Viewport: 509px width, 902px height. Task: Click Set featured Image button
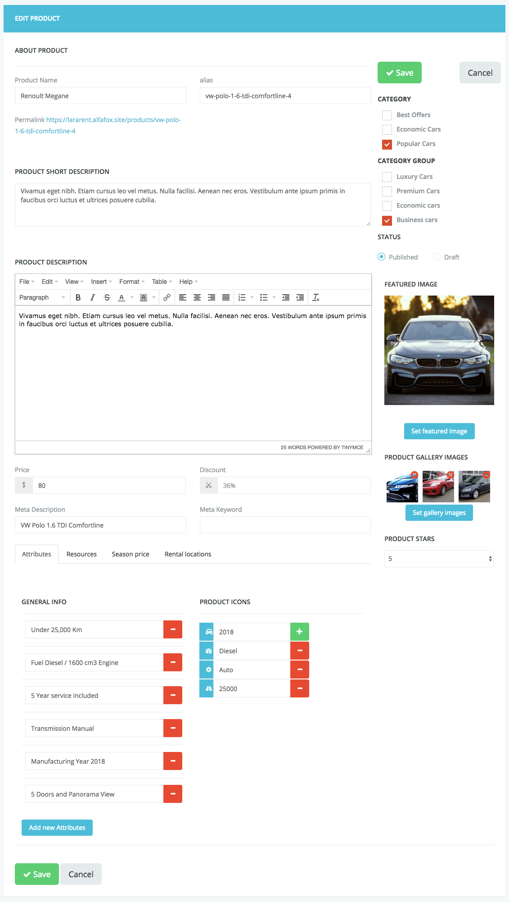(x=439, y=431)
